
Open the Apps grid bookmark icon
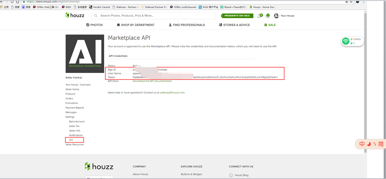coord(1,7)
